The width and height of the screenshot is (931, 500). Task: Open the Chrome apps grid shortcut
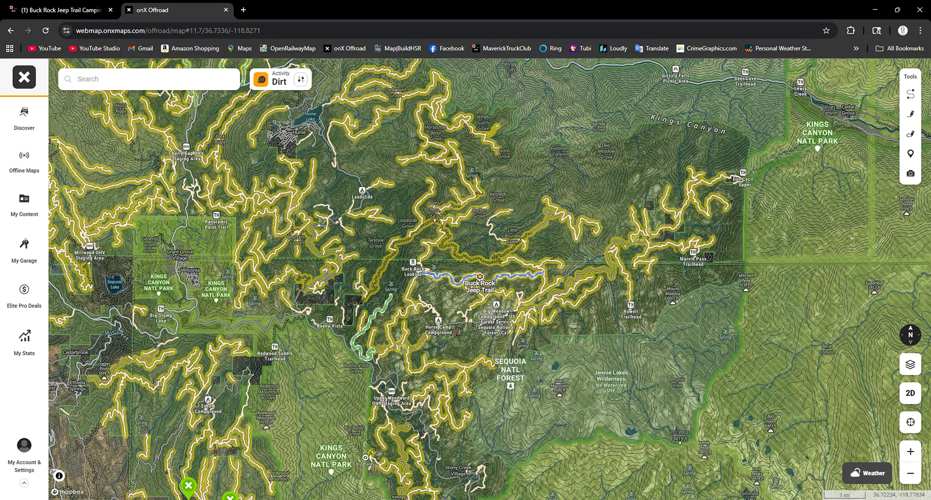click(x=10, y=48)
